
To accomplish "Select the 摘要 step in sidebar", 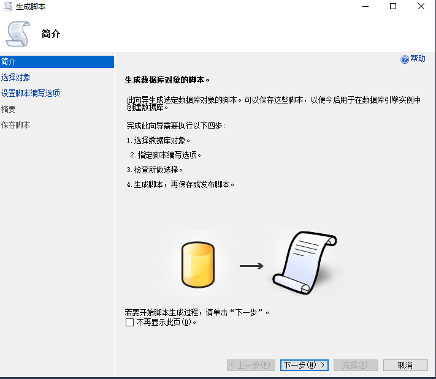I will 9,110.
